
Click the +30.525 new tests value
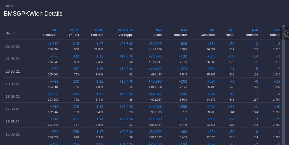(155, 44)
